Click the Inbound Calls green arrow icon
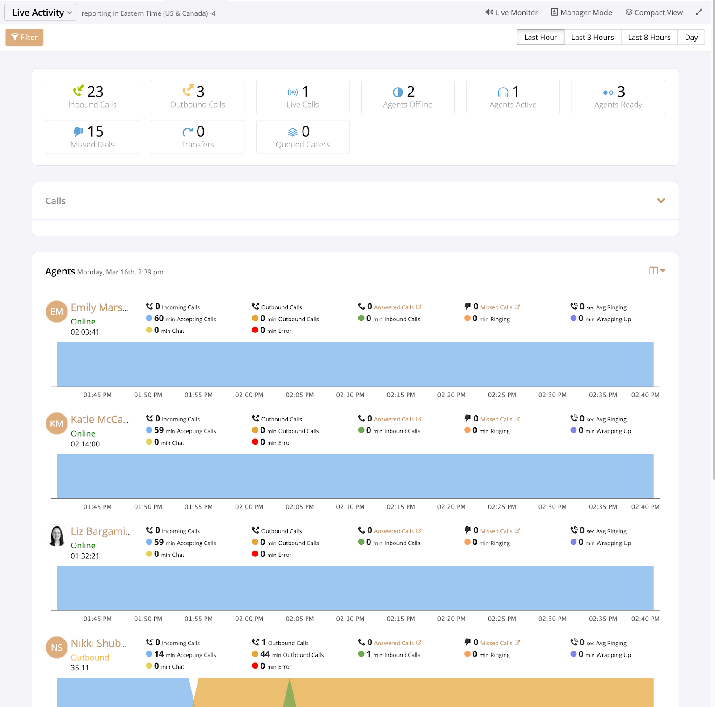715x707 pixels. click(78, 91)
